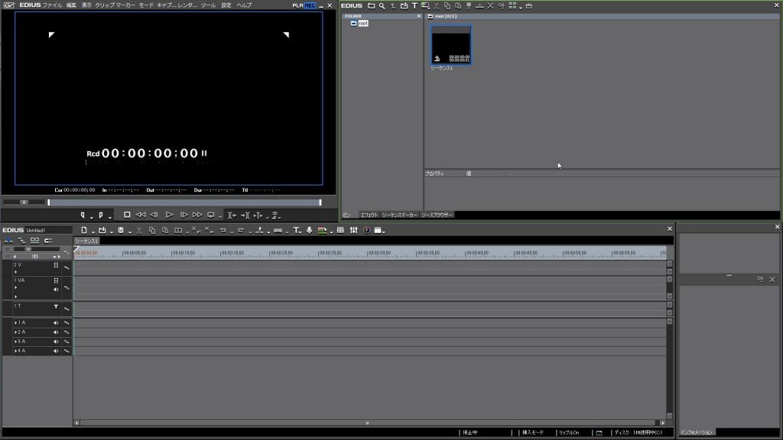Click the Set In point button
The width and height of the screenshot is (783, 440).
[83, 215]
